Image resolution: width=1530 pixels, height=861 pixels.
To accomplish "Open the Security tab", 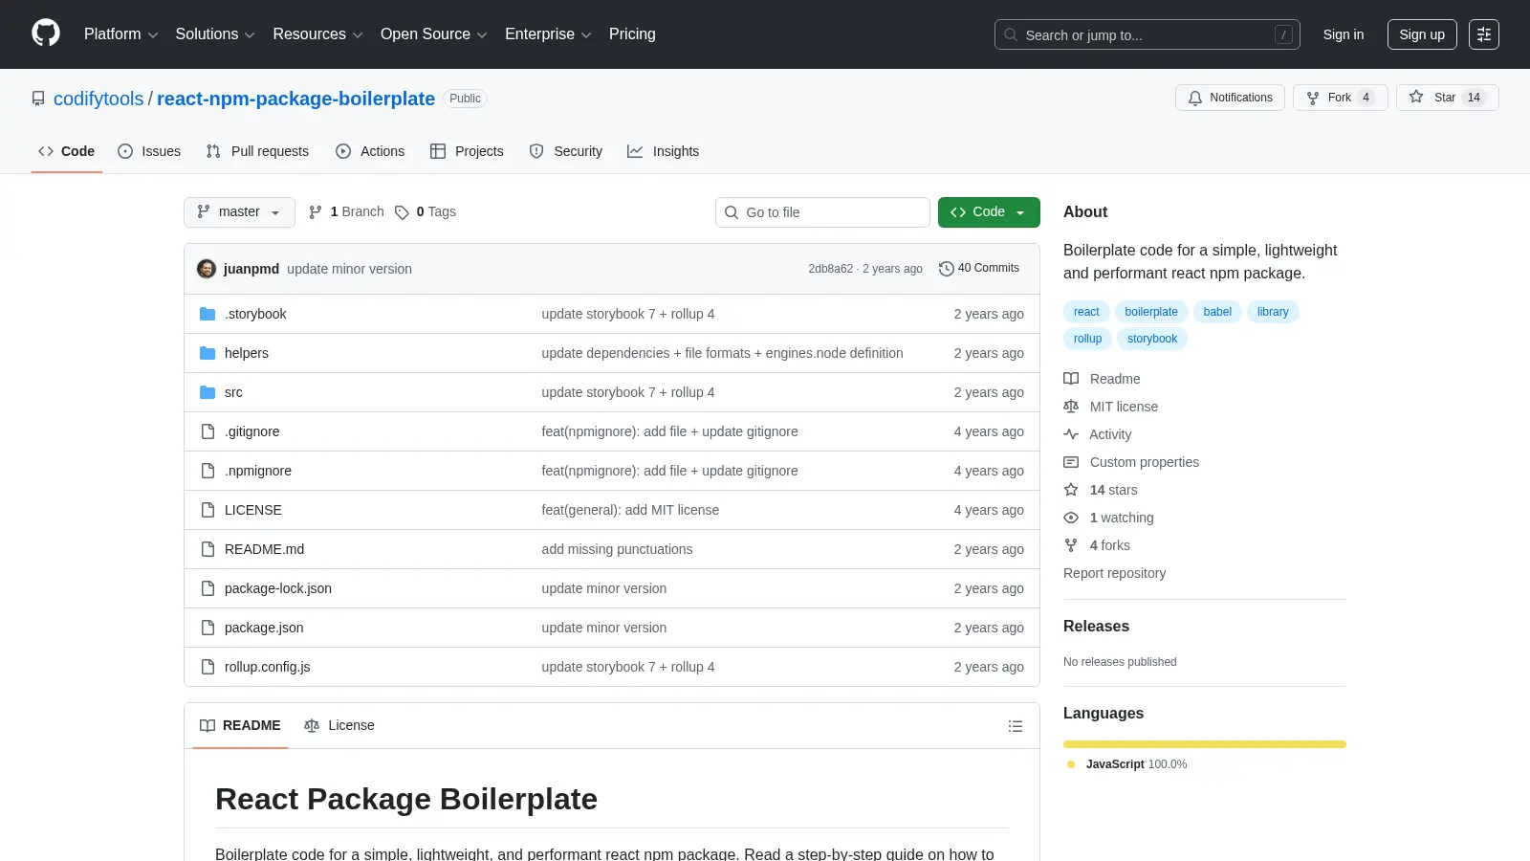I will point(566,151).
